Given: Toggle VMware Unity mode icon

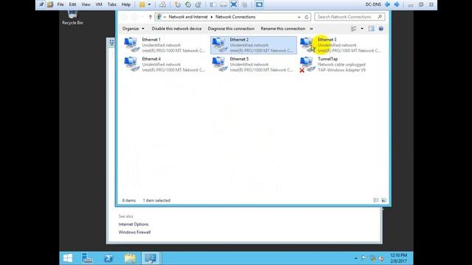Looking at the screenshot, I should (244, 4).
